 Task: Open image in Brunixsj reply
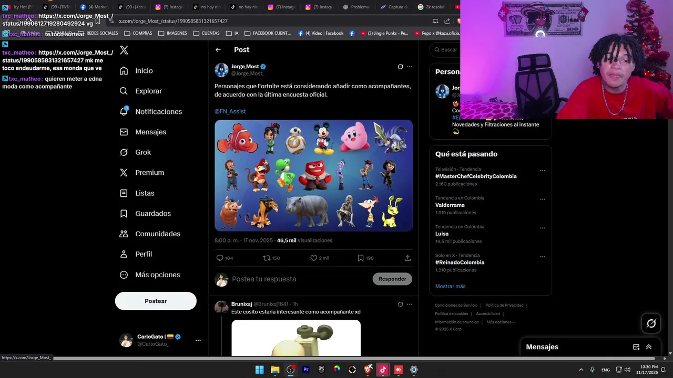(x=296, y=338)
